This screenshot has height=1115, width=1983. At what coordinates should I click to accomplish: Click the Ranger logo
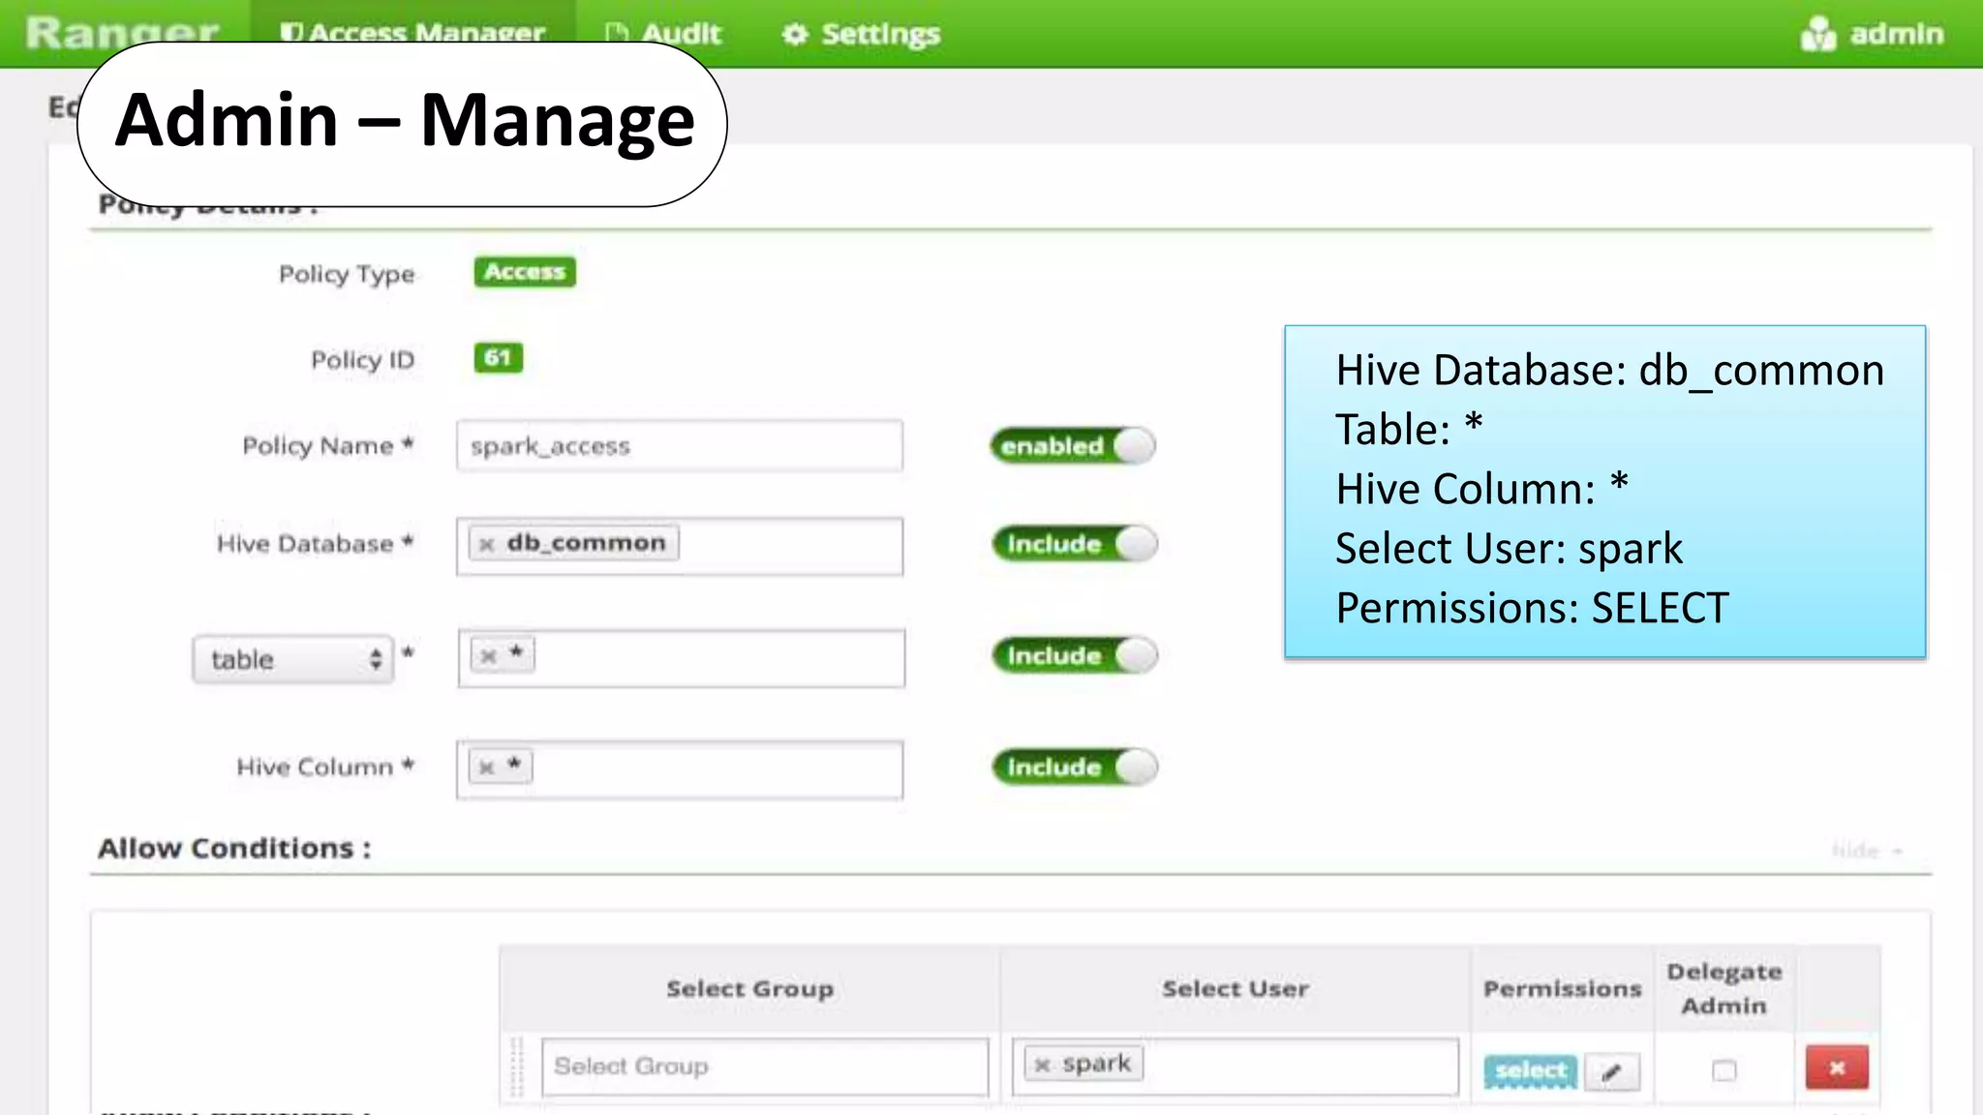[122, 32]
